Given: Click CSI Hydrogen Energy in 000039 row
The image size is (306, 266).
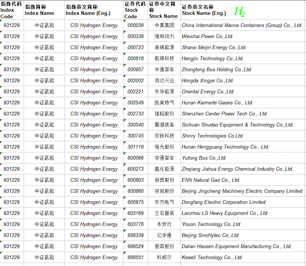Looking at the screenshot, I should pos(94,25).
